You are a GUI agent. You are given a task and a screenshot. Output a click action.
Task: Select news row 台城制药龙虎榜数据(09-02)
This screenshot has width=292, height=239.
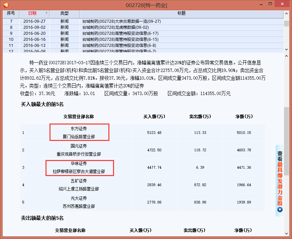143,27
